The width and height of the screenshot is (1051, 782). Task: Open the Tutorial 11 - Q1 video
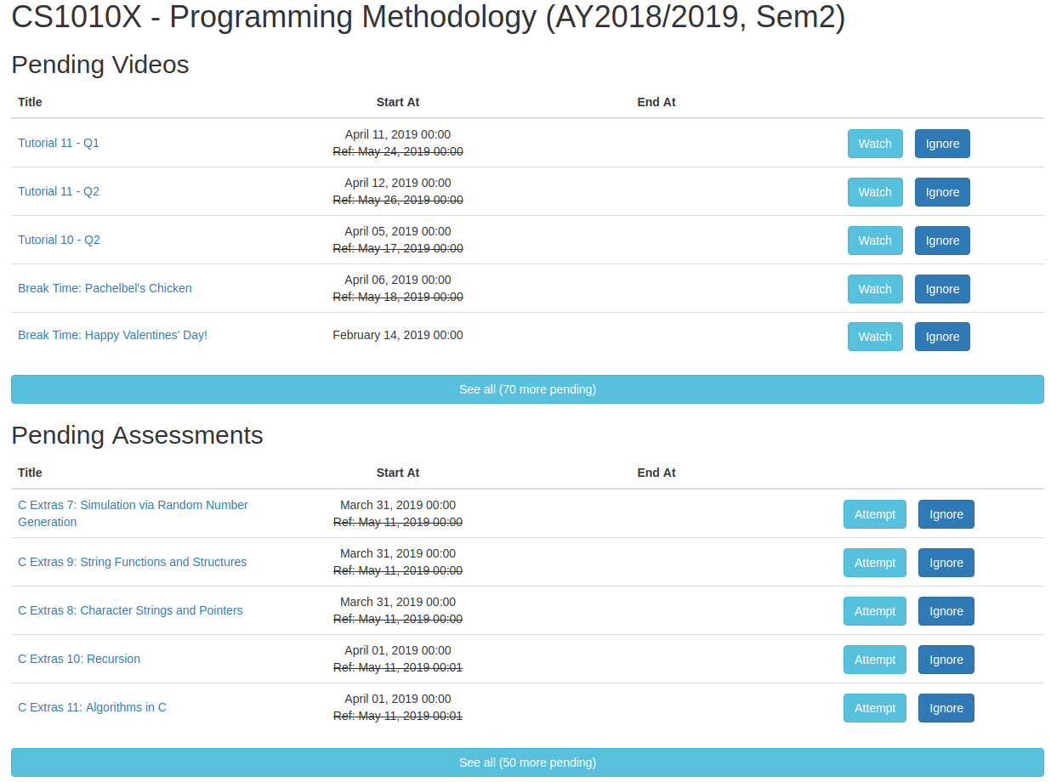tap(58, 143)
